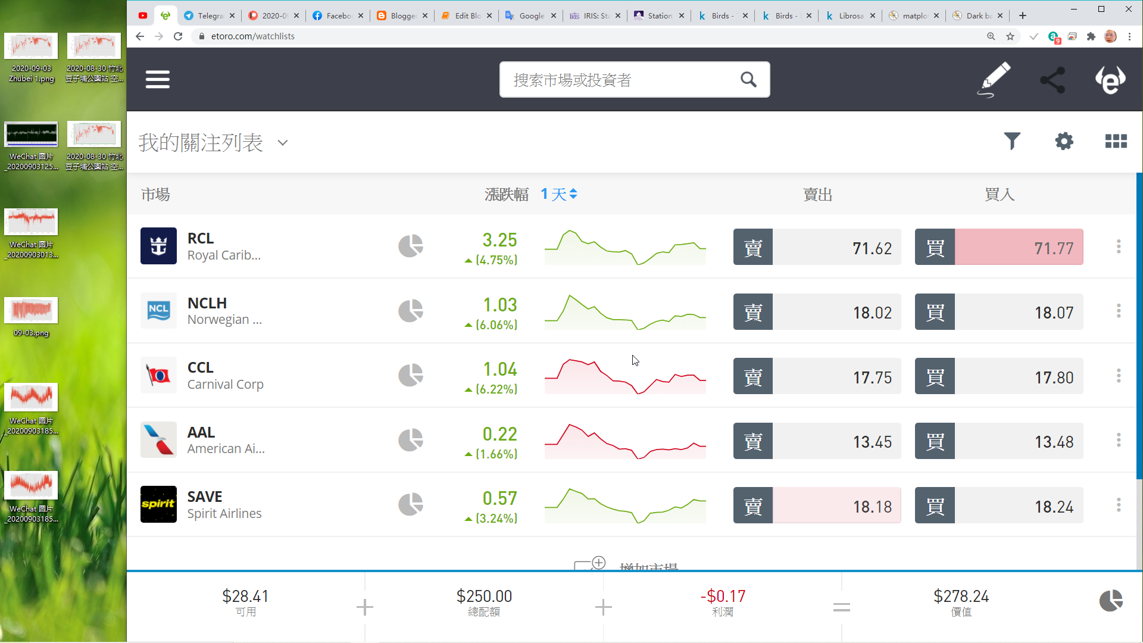1143x643 pixels.
Task: Click the pie chart icon for SAVE
Action: pyautogui.click(x=410, y=504)
